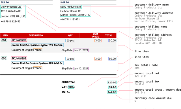The width and height of the screenshot is (181, 109).
Task: Click London NW2 7UH, UK under BILL TO
Action: (x=13, y=16)
